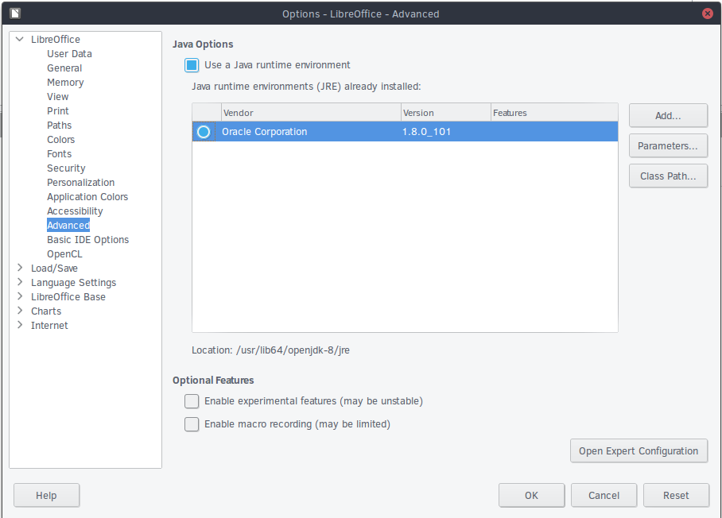This screenshot has height=518, width=722.
Task: Enable macro recording checkbox
Action: tap(192, 424)
